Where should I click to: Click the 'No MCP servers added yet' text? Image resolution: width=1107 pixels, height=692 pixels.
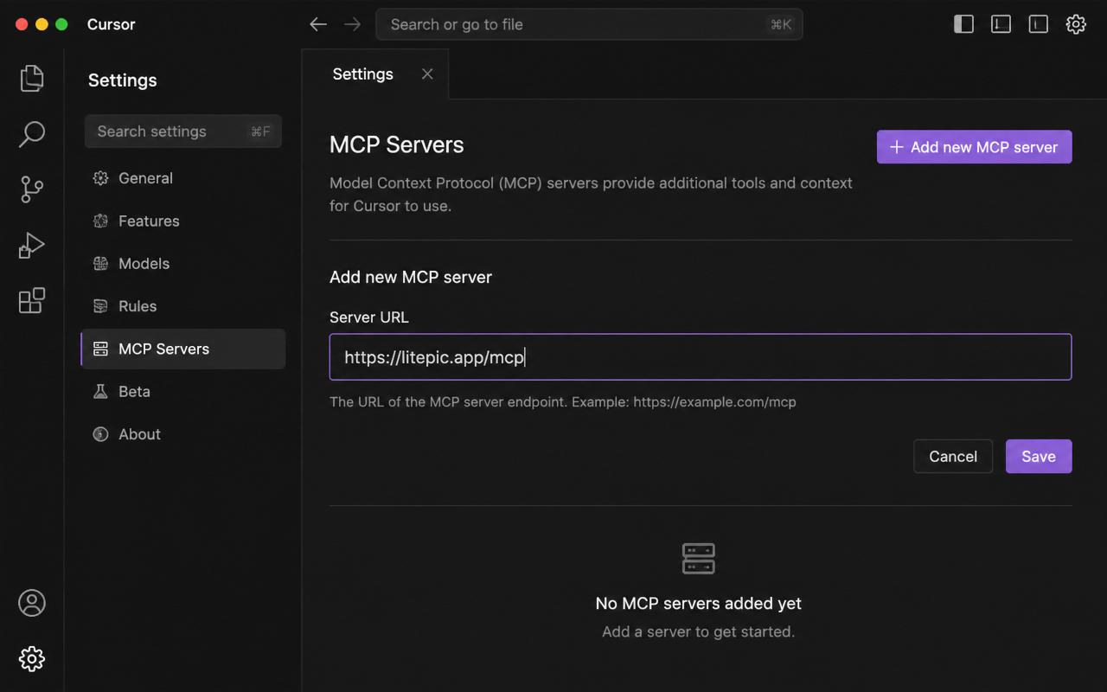[699, 604]
